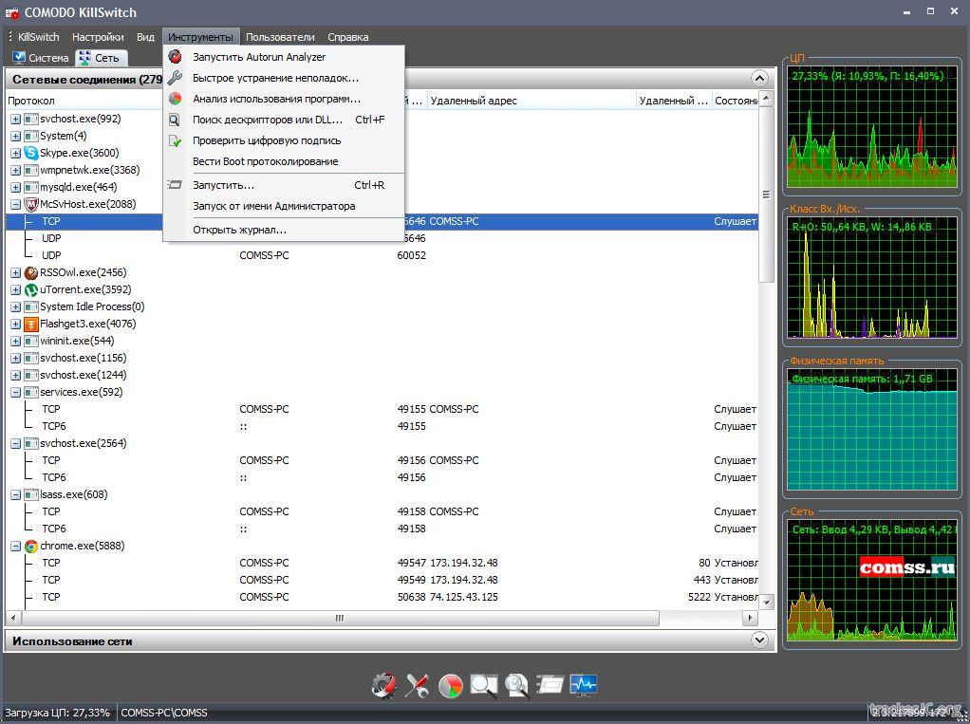Click the screwdriver and wrench Quick Repair icon

(418, 685)
